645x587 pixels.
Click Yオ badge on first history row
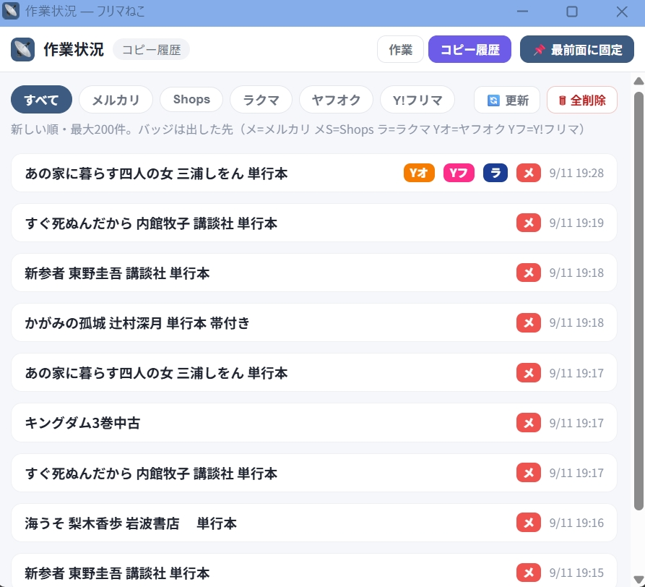coord(419,173)
